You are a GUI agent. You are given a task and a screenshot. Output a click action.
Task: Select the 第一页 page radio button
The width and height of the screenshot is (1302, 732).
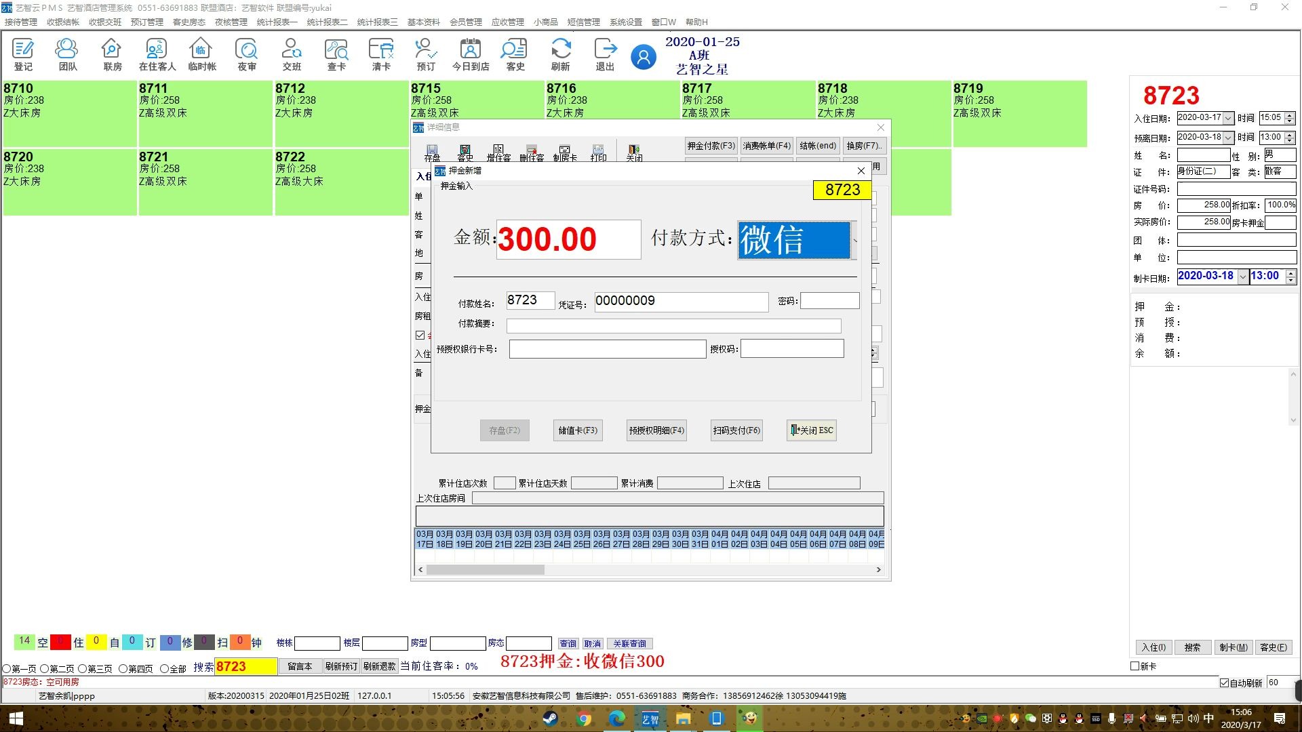(7, 668)
